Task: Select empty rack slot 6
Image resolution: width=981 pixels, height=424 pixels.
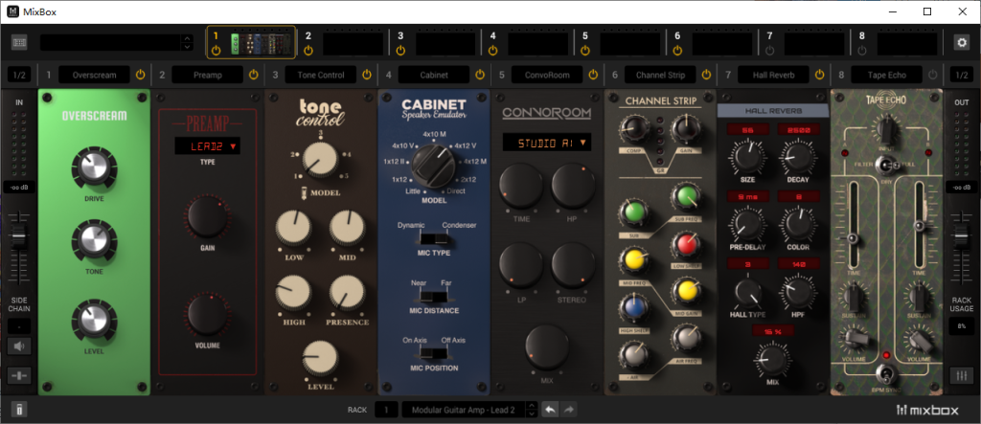Action: pyautogui.click(x=722, y=44)
